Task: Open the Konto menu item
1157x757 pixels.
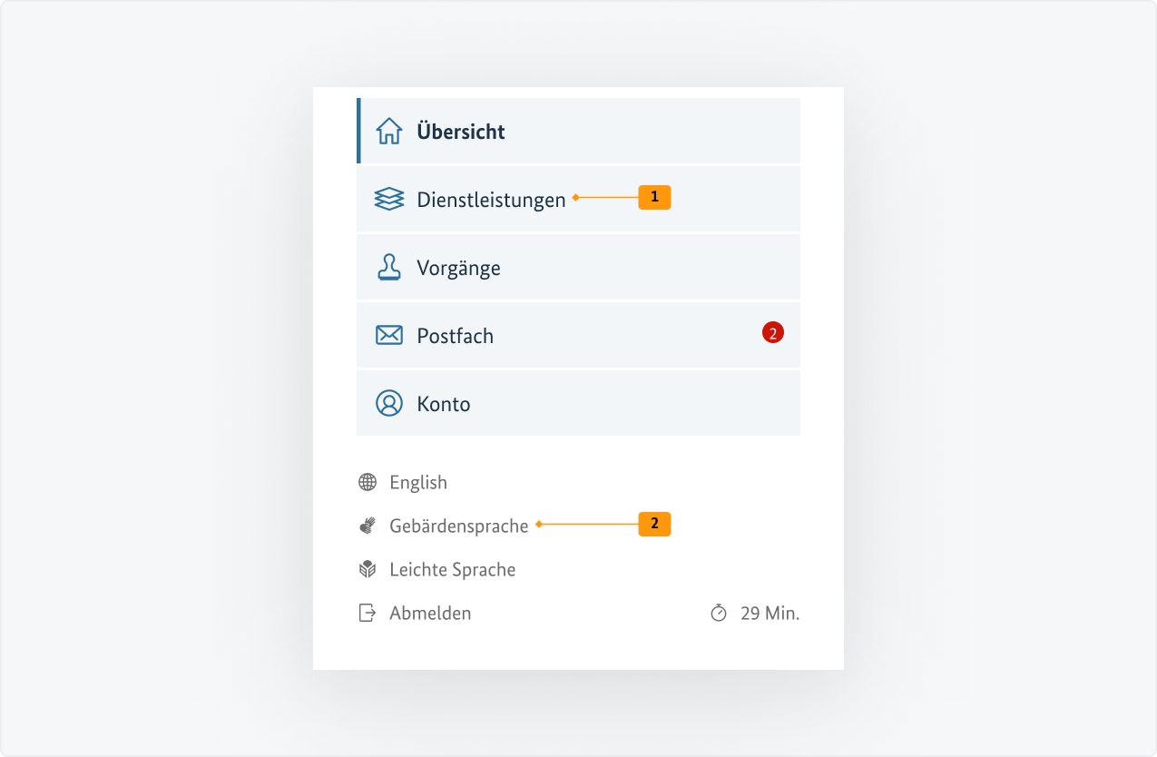Action: coord(443,403)
